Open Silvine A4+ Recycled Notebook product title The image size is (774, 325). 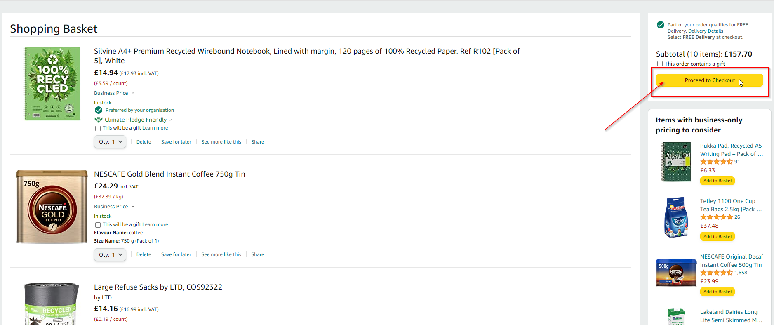307,56
